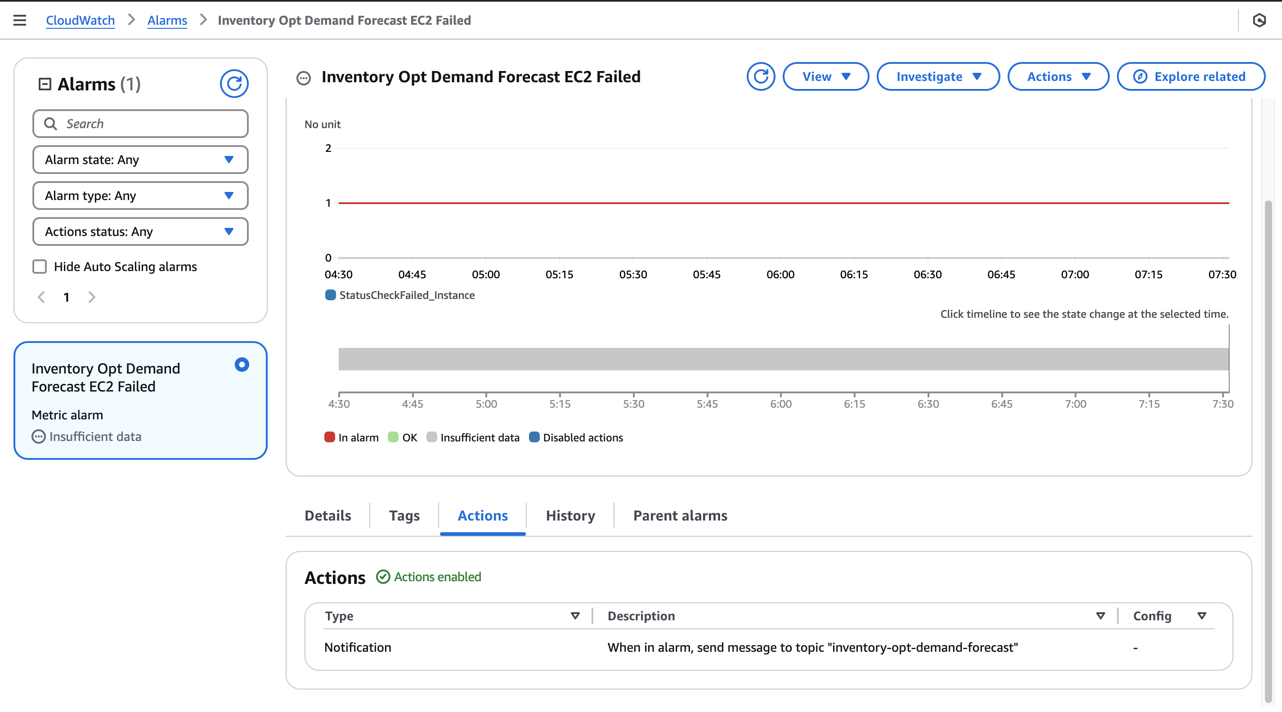Click the "Metric alarm" label in alarm card
The image size is (1282, 712).
(x=67, y=415)
